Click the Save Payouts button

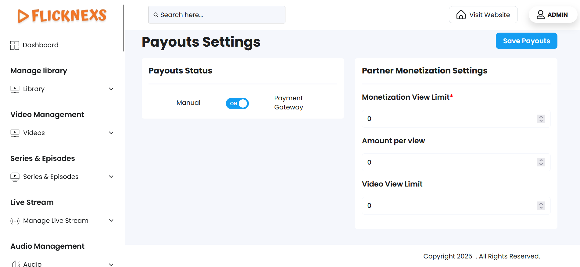click(526, 41)
